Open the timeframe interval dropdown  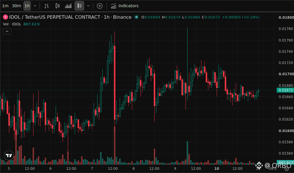pos(35,6)
